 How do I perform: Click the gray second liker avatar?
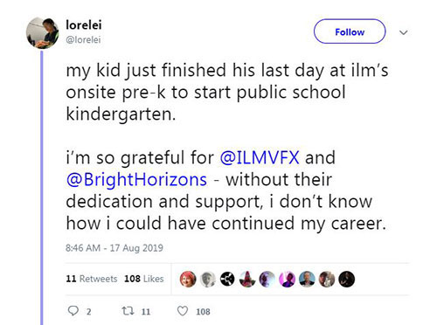tap(208, 279)
